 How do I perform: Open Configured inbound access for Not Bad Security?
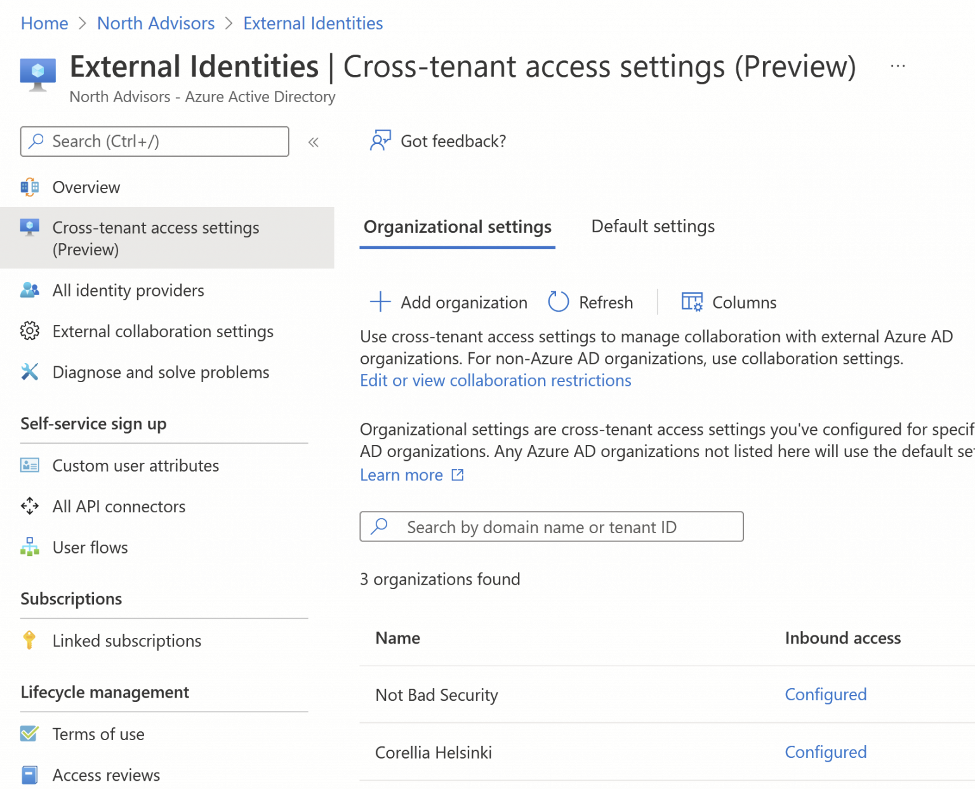click(x=825, y=694)
